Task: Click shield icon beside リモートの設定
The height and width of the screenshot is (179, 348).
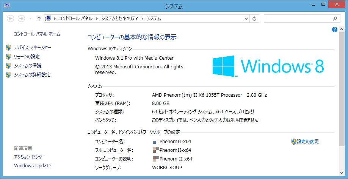Action: tap(8, 57)
